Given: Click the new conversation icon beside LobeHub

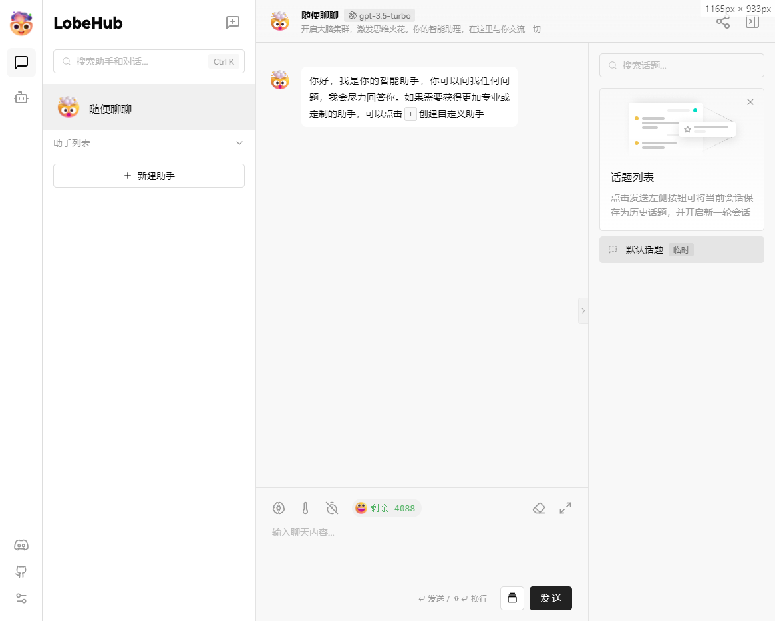Looking at the screenshot, I should pos(233,22).
